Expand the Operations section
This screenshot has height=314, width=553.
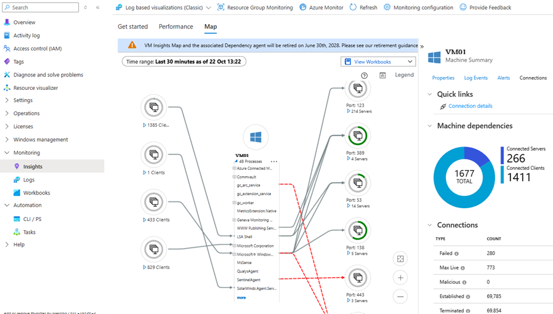pyautogui.click(x=7, y=113)
